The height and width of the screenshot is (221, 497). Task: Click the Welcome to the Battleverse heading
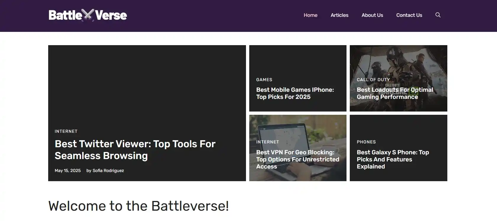click(139, 206)
